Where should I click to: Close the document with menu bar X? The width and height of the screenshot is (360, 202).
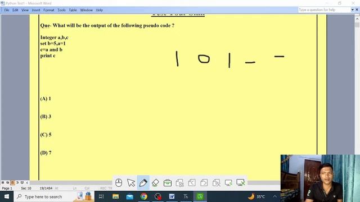click(x=357, y=10)
